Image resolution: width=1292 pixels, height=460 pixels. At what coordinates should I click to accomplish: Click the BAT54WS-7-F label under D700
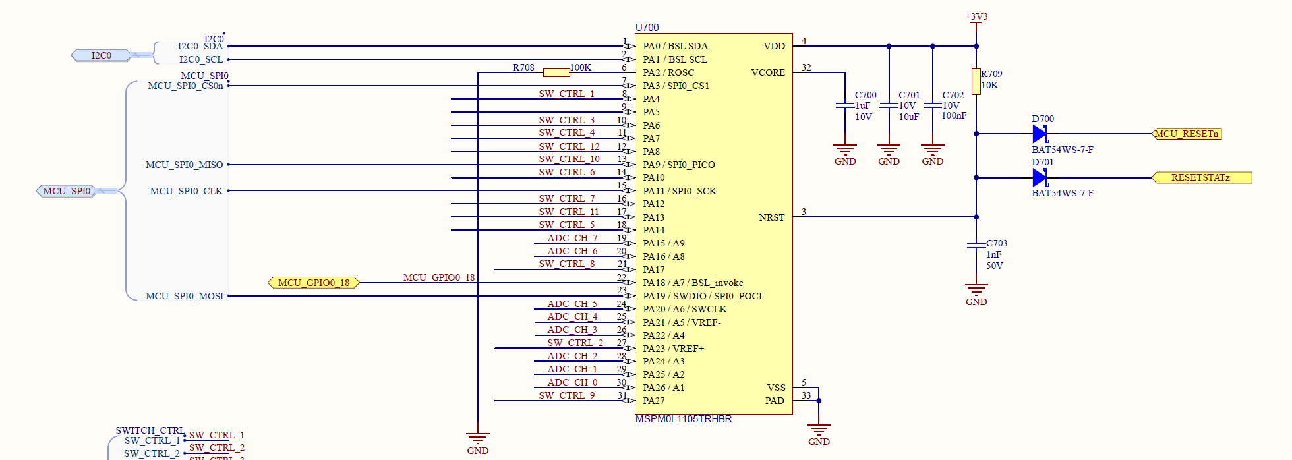pyautogui.click(x=1063, y=150)
